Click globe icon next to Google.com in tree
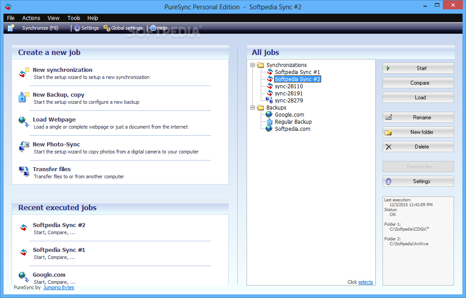This screenshot has width=466, height=298. (269, 114)
